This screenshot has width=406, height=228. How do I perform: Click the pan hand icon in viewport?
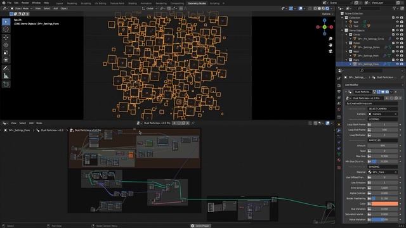(331, 45)
